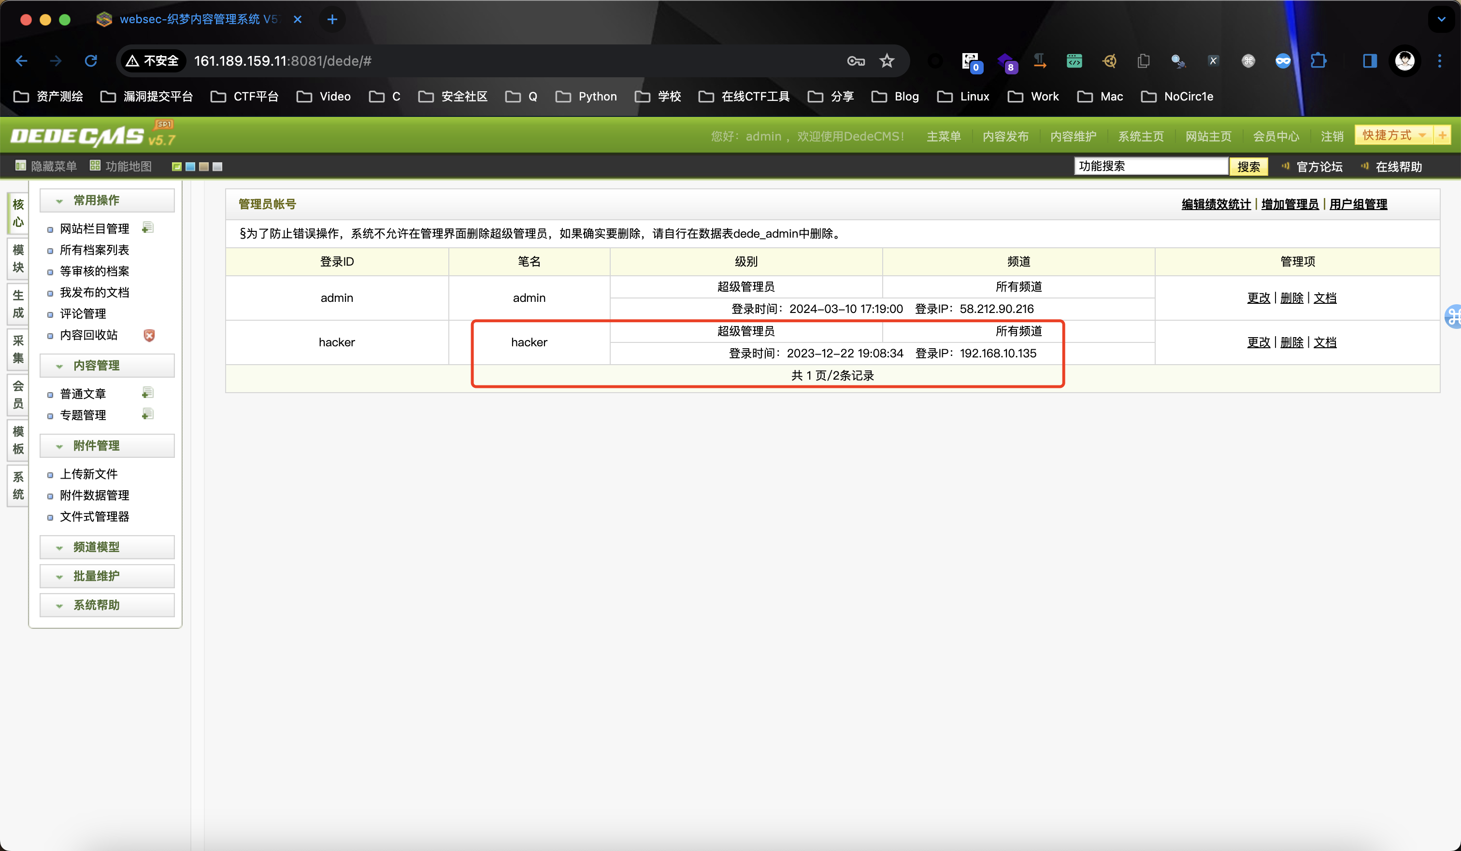
Task: Open a new browser tab
Action: 332,20
